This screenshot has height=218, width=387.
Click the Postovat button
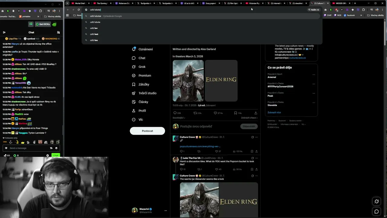147,131
